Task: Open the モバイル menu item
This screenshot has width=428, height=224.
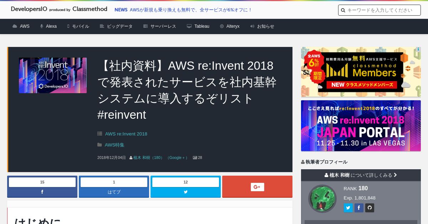Action: 78,26
